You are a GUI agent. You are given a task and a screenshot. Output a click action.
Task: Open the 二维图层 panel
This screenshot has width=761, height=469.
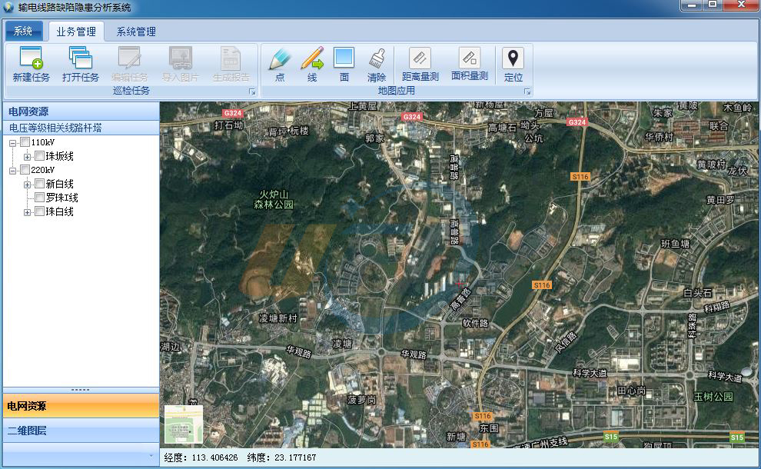[80, 431]
